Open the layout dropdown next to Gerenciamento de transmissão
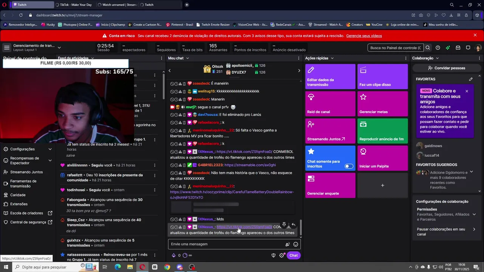This screenshot has height=272, width=484. coord(59,48)
